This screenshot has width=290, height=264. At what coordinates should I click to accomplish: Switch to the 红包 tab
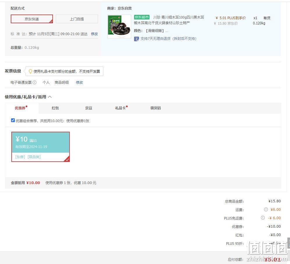(55, 108)
